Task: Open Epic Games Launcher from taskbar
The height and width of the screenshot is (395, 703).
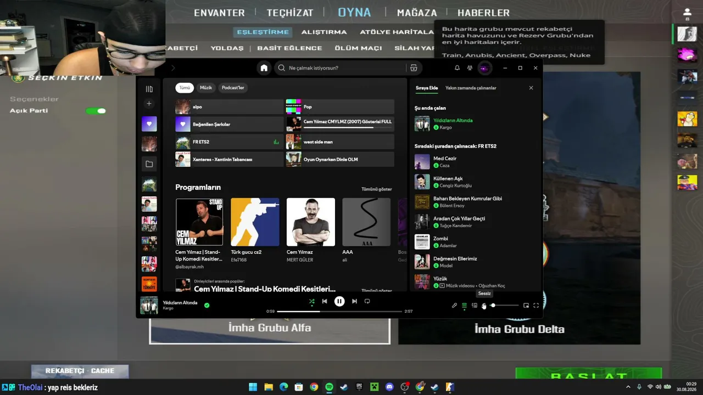Action: 360,387
